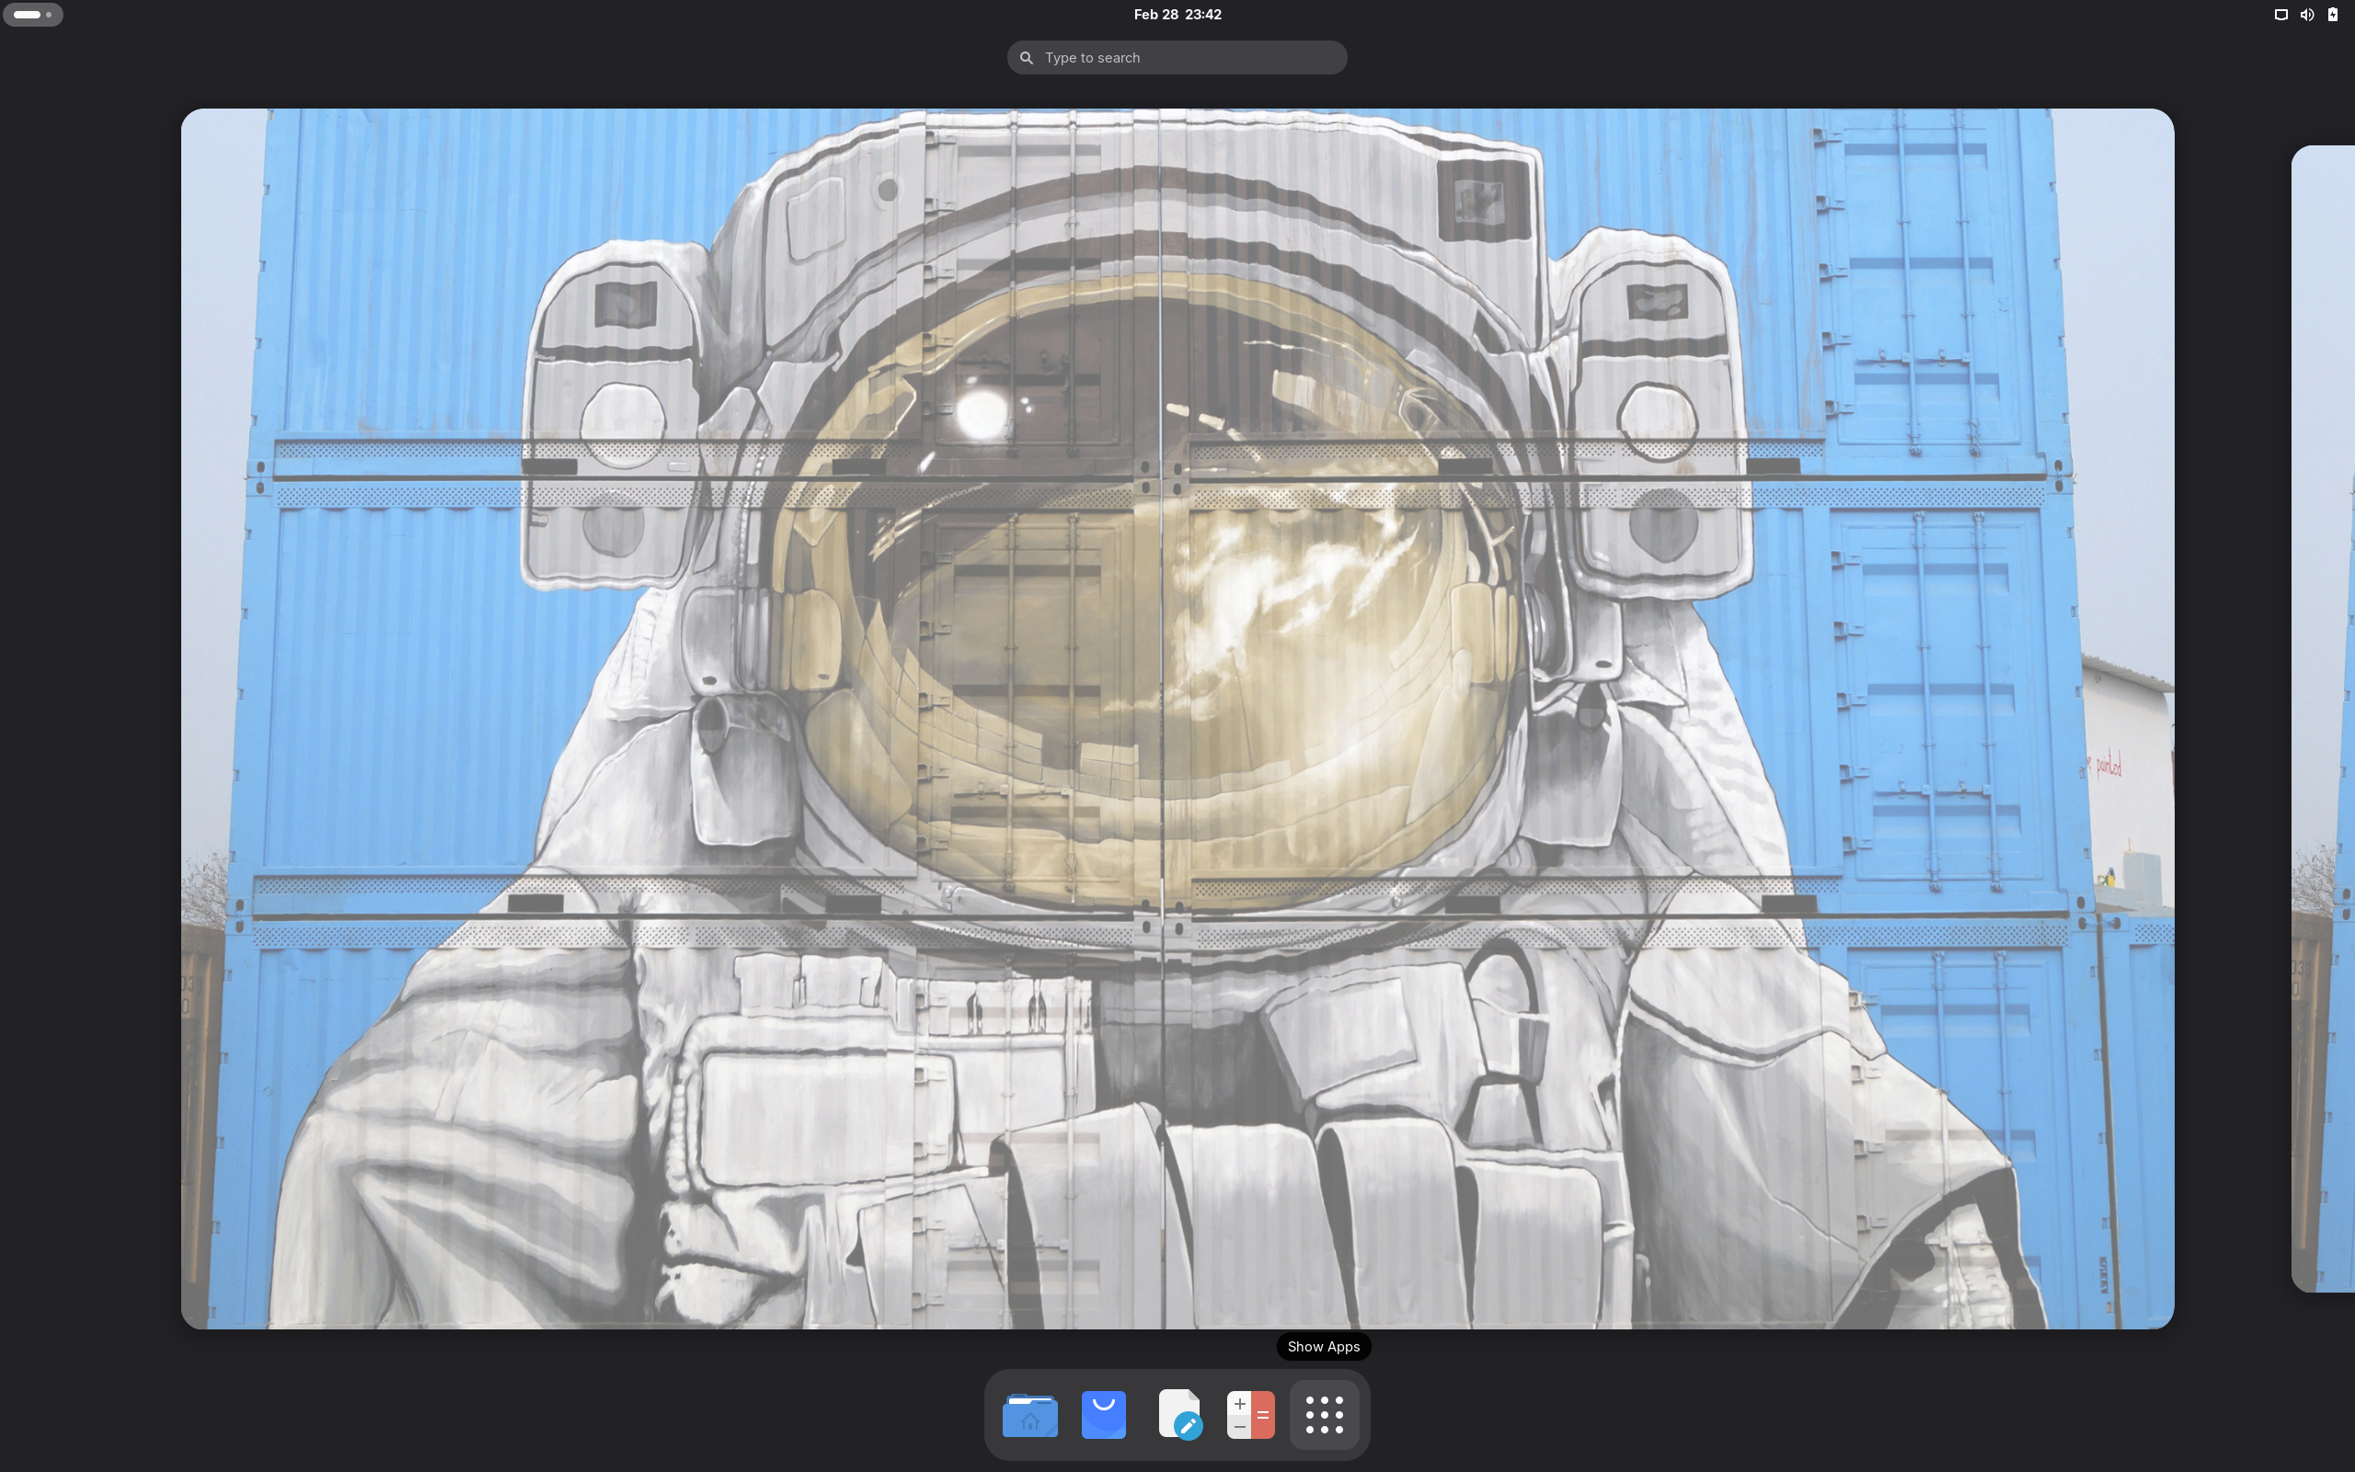Image resolution: width=2355 pixels, height=1472 pixels.
Task: Open the Files app from the dock
Action: click(x=1029, y=1415)
